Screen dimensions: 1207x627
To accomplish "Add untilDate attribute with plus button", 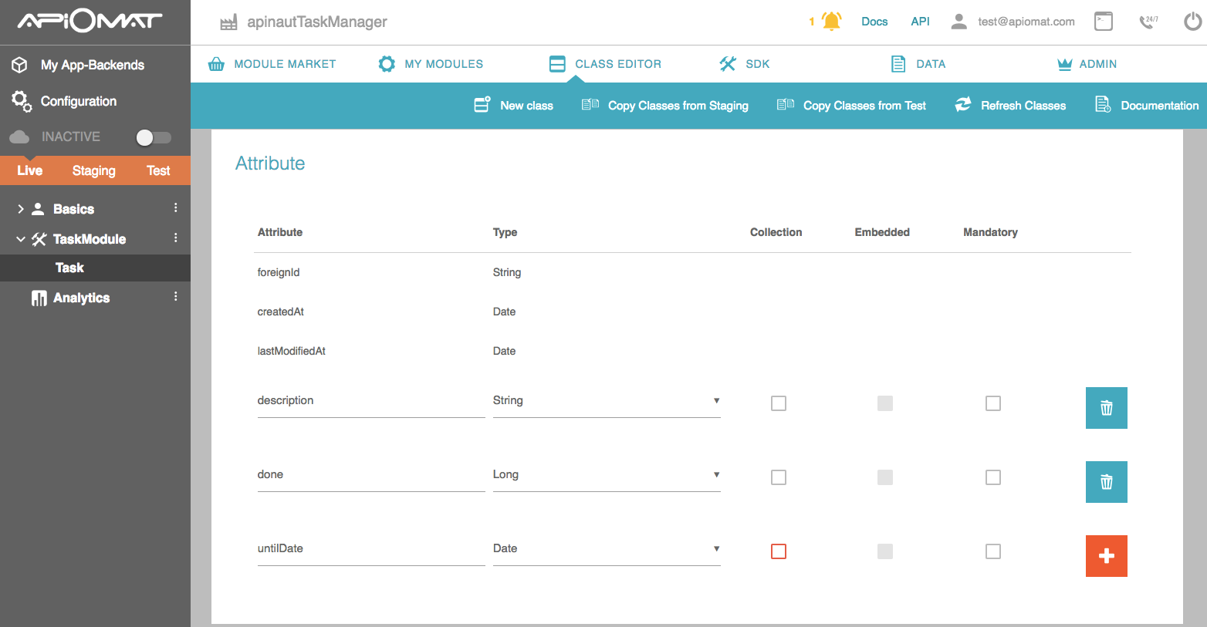I will [1106, 556].
